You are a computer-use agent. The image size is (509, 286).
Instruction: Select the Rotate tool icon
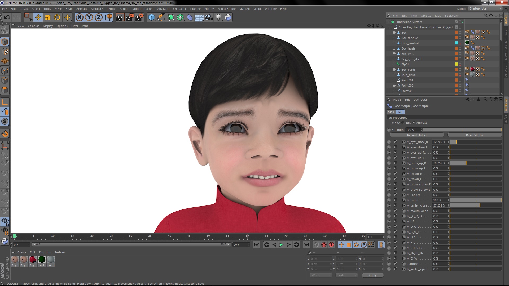[57, 17]
